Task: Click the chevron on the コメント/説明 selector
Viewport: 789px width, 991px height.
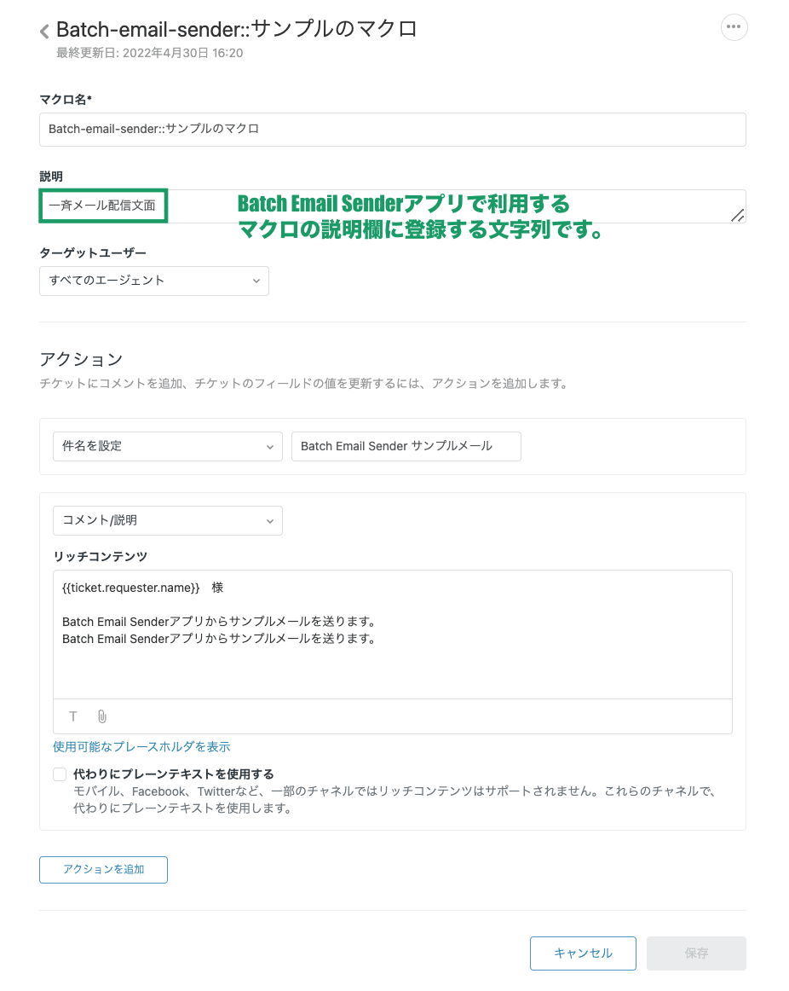Action: (271, 520)
